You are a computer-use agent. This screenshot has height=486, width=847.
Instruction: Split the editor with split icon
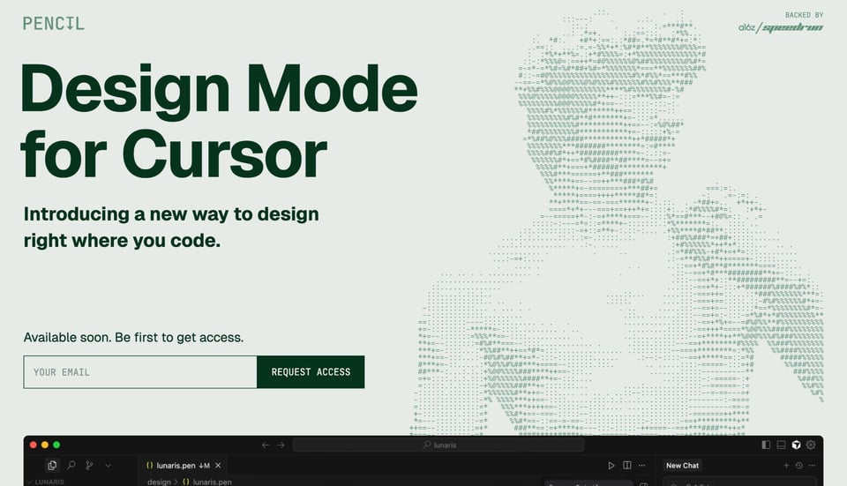(x=627, y=465)
